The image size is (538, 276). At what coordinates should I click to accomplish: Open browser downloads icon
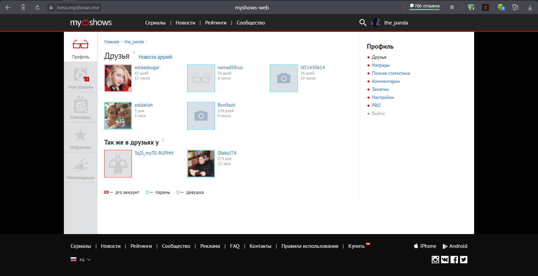click(530, 7)
